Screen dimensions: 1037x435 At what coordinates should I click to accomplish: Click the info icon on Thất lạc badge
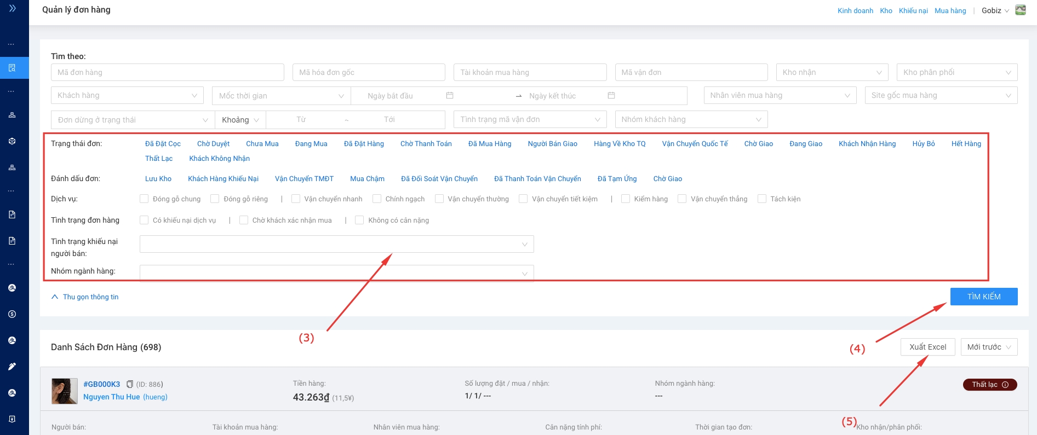tap(1005, 385)
